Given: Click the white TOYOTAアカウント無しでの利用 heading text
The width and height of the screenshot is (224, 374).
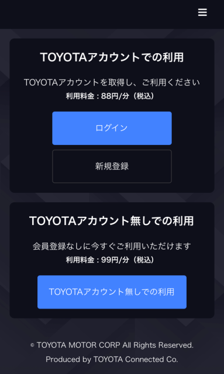Looking at the screenshot, I should [111, 221].
